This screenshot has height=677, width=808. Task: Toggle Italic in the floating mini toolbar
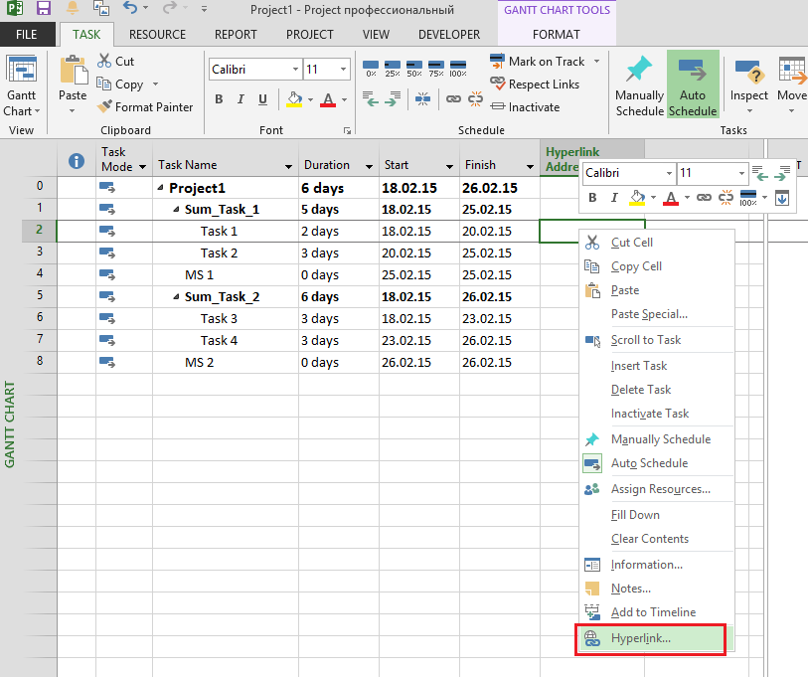(614, 197)
